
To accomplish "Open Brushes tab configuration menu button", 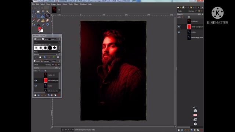I will (x=59, y=39).
